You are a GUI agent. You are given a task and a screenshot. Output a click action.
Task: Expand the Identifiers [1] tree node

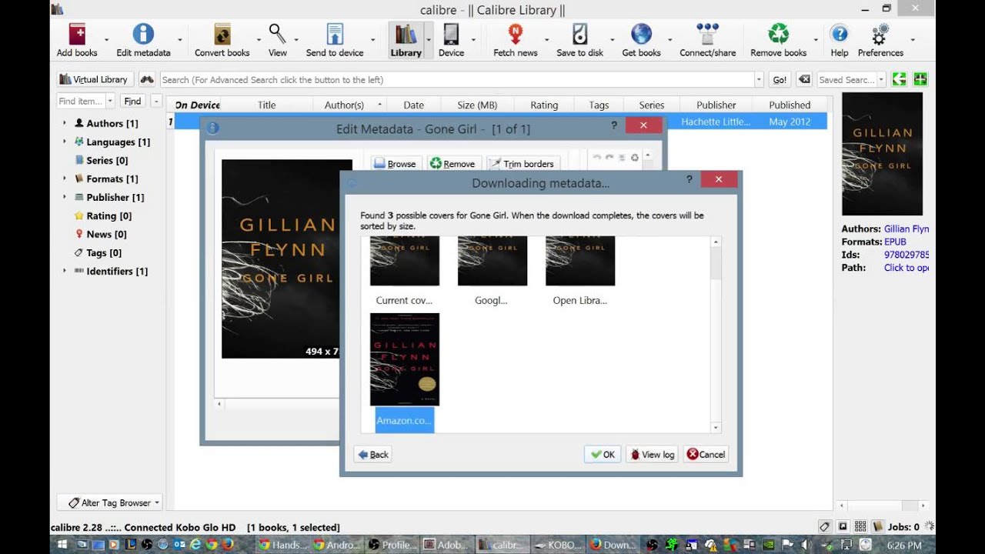(x=64, y=271)
